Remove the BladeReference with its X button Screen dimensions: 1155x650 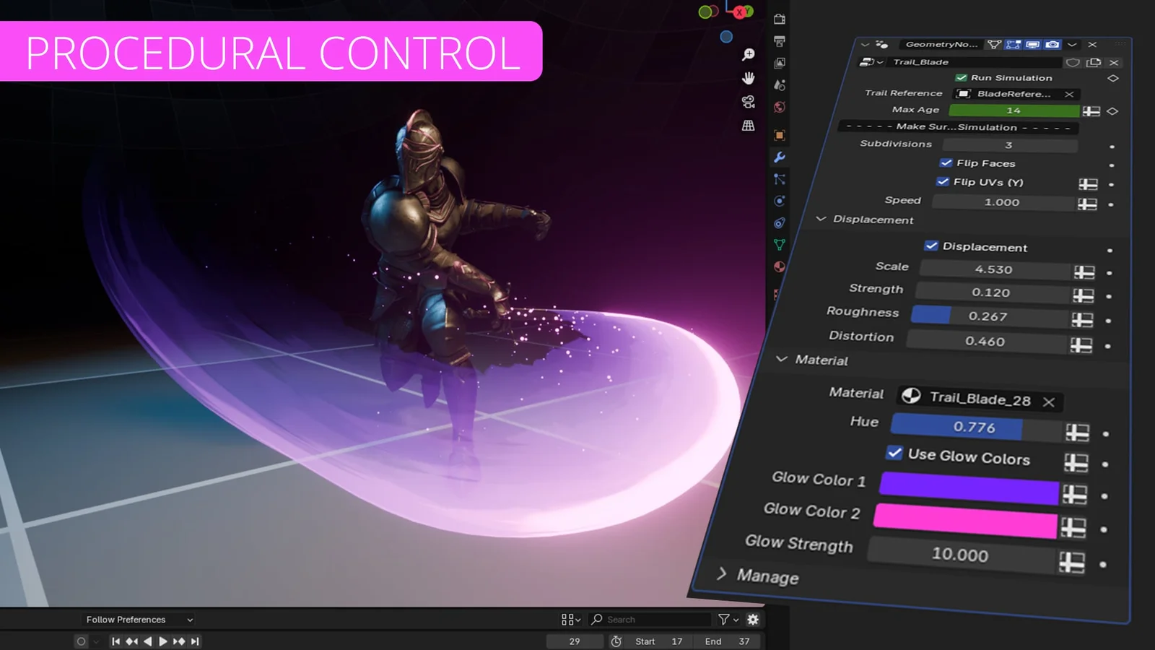tap(1068, 95)
